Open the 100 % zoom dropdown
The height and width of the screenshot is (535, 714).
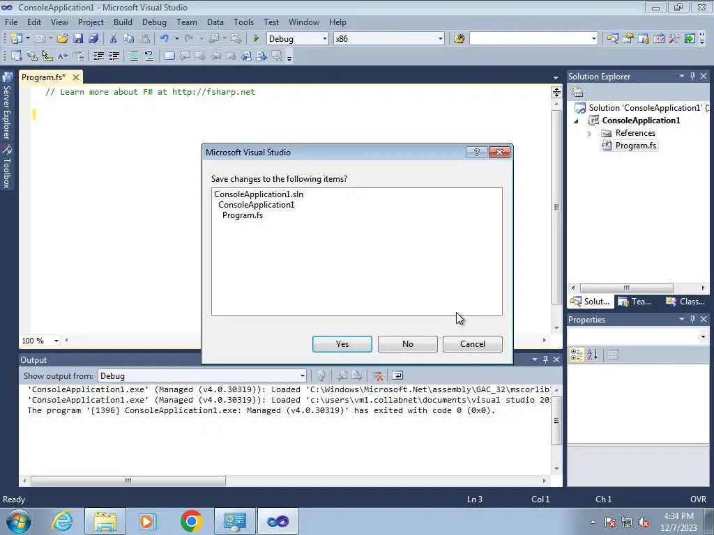click(x=56, y=341)
